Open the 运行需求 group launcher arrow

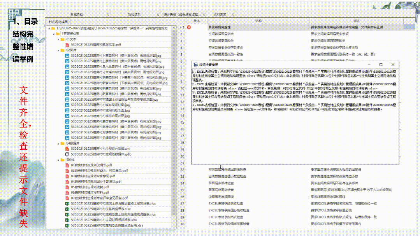pos(233,14)
